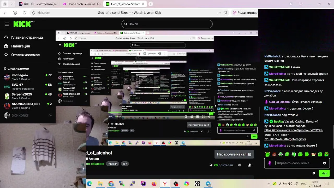The image size is (334, 188).
Task: Focus the Поиск search box
Action: point(167,24)
